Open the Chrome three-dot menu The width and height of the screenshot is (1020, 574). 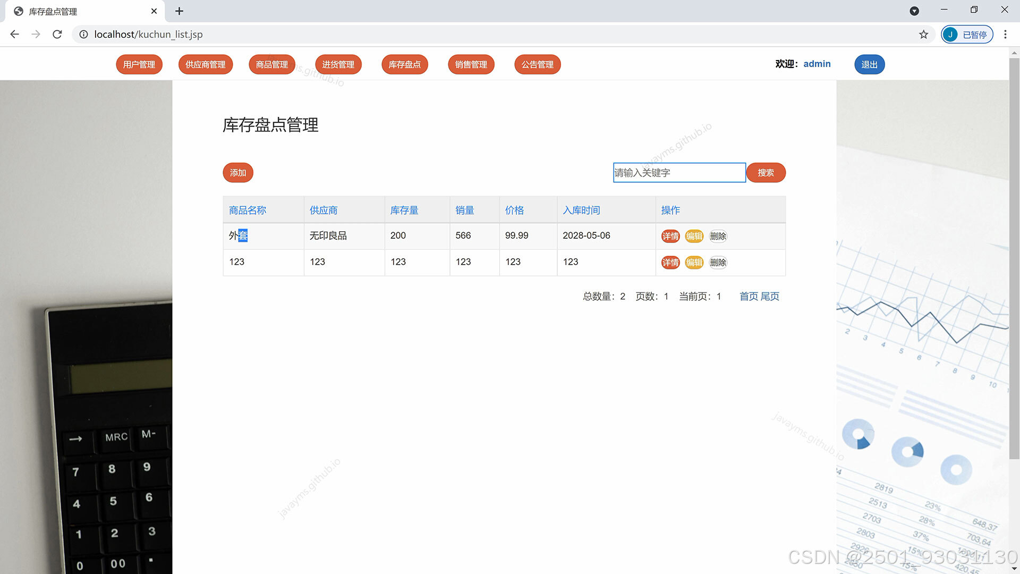(1005, 34)
